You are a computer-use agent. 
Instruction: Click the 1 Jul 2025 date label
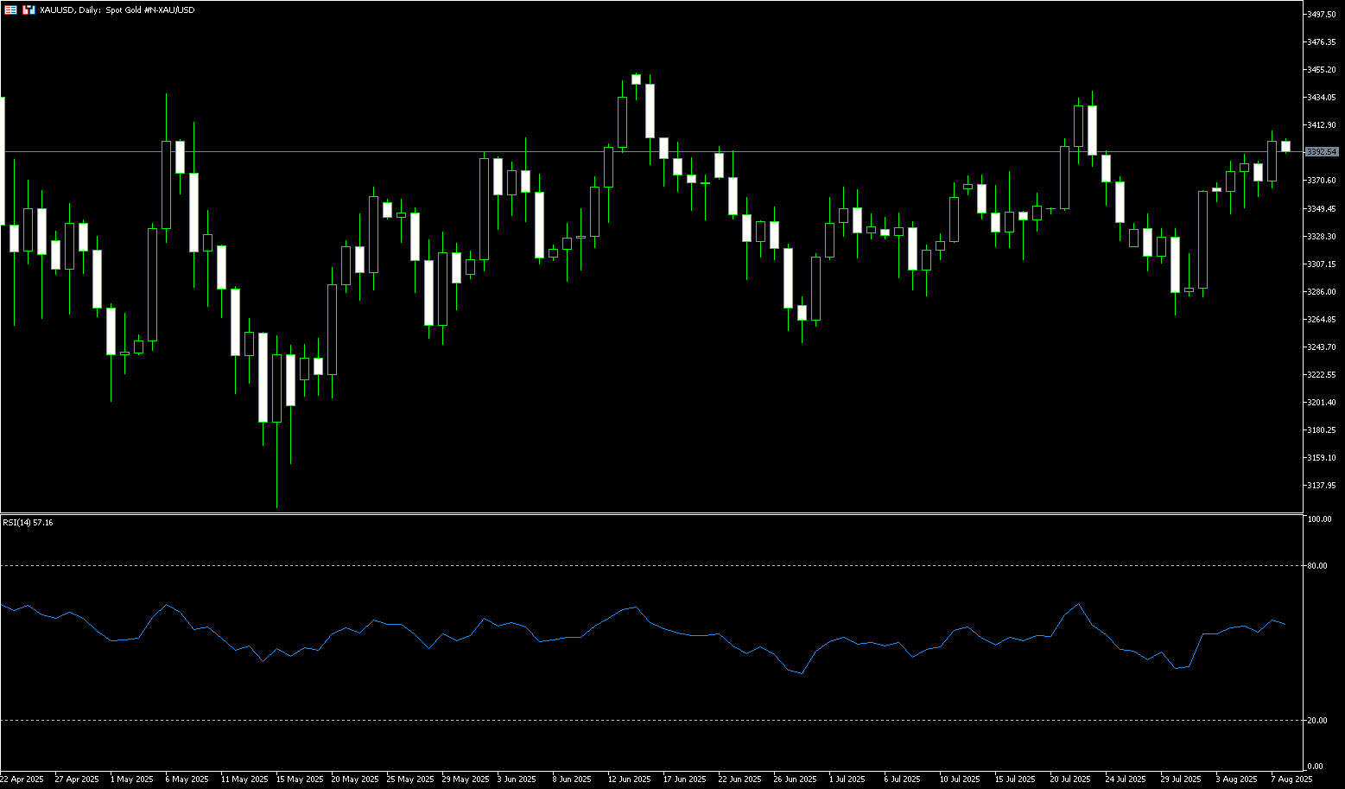pos(848,779)
